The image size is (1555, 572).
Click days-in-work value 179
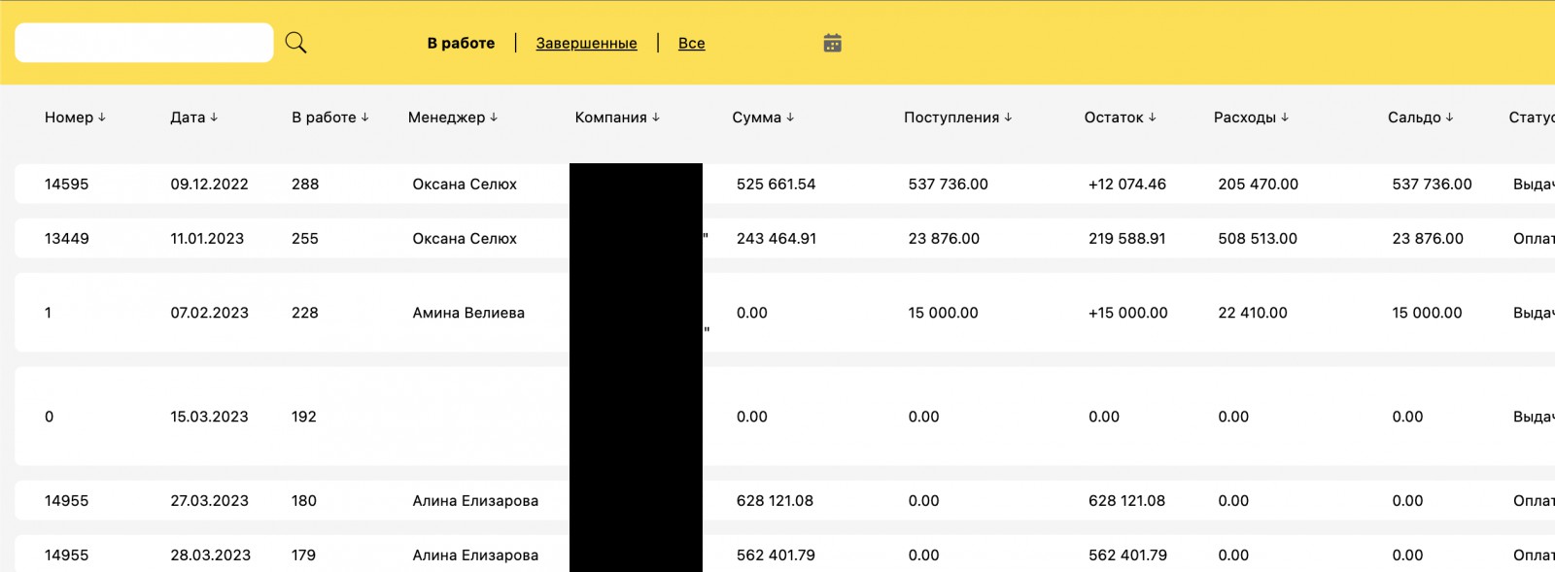304,555
